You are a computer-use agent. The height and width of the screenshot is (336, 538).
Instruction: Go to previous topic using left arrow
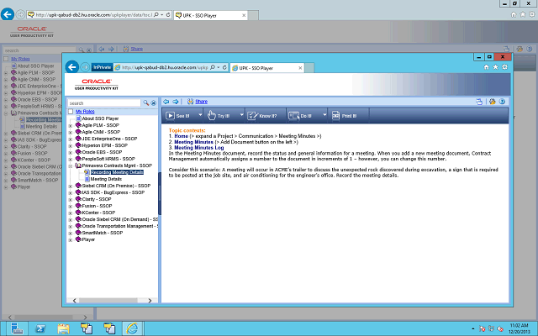pos(166,101)
